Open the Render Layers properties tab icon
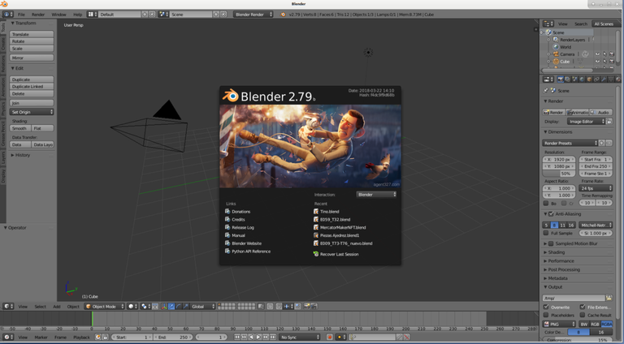 click(567, 79)
